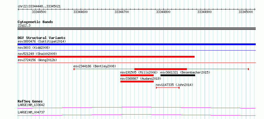
Task: Select esv2344186 (Bentley2008) label
Action: 95,66
